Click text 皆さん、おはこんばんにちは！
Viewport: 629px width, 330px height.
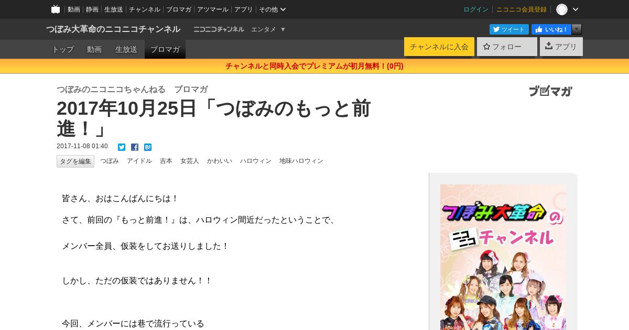[x=121, y=199]
